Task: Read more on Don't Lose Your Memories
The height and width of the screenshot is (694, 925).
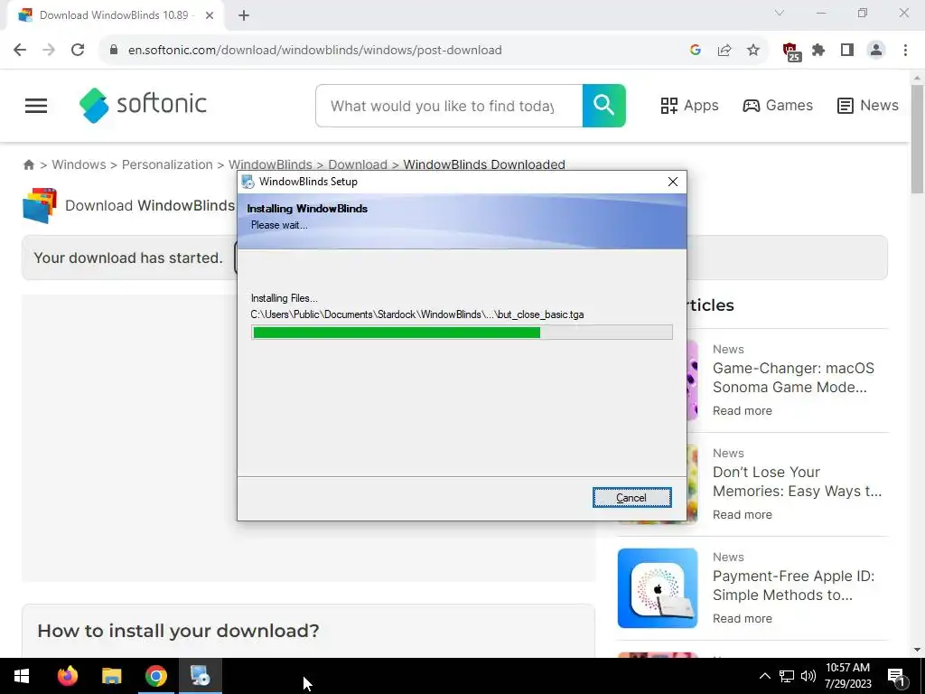Action: coord(743,514)
